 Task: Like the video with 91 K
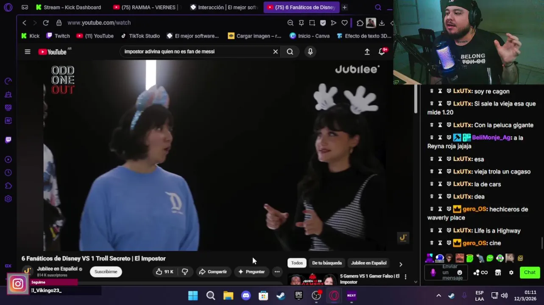tap(165, 272)
